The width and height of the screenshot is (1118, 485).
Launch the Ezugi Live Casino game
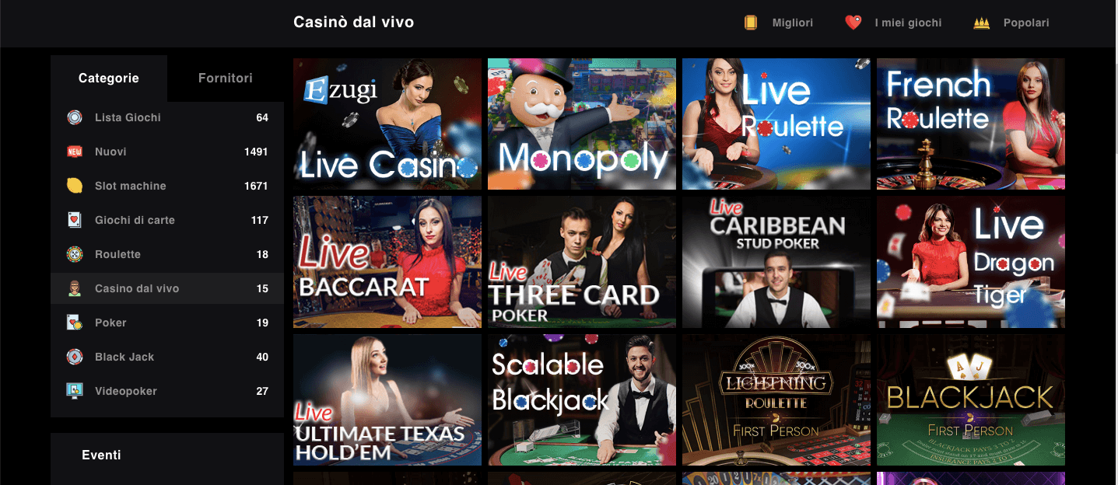click(x=387, y=124)
